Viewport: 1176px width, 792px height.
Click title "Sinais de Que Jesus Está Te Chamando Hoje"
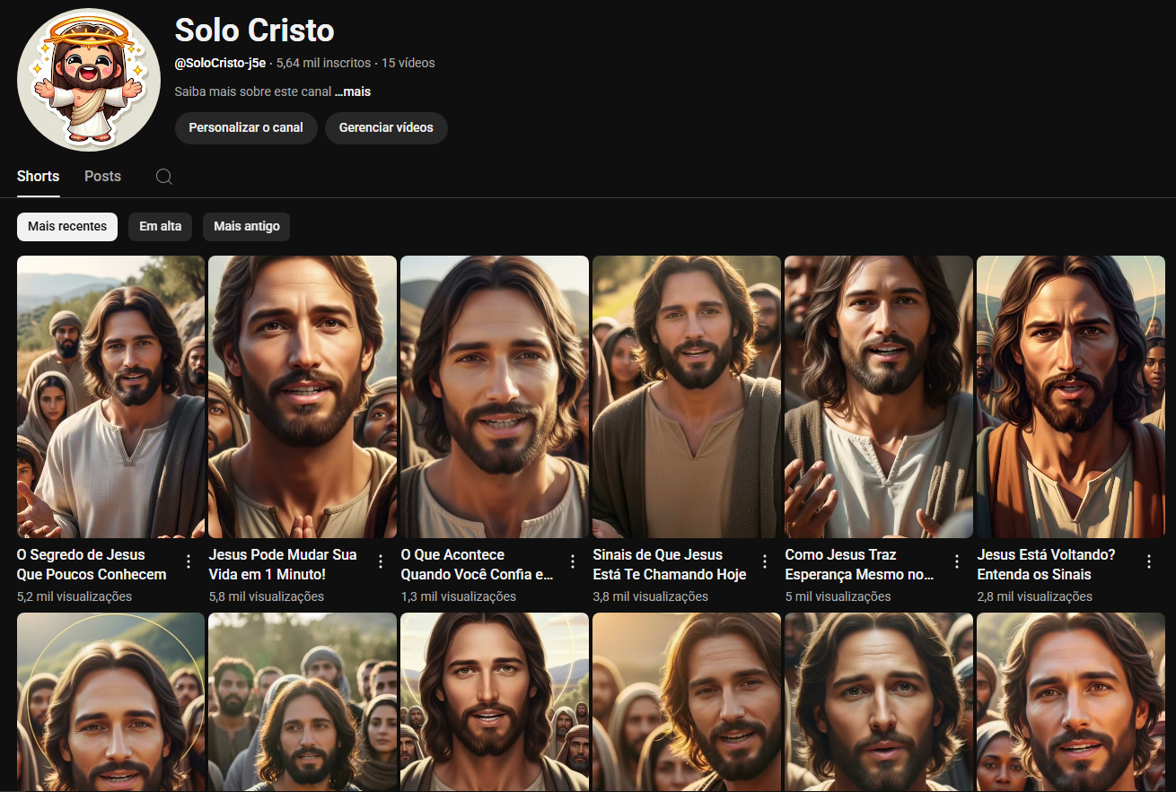[x=670, y=564]
